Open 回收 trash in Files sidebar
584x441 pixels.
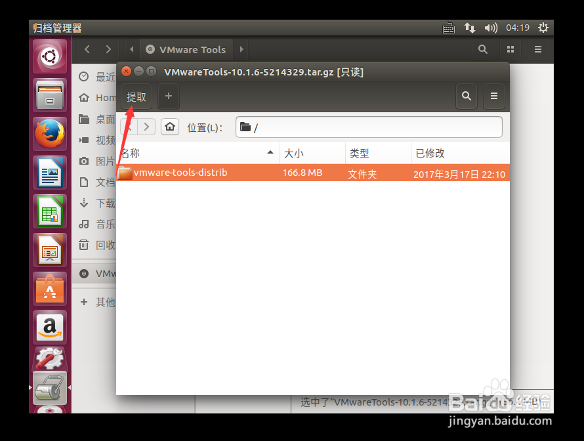point(94,245)
